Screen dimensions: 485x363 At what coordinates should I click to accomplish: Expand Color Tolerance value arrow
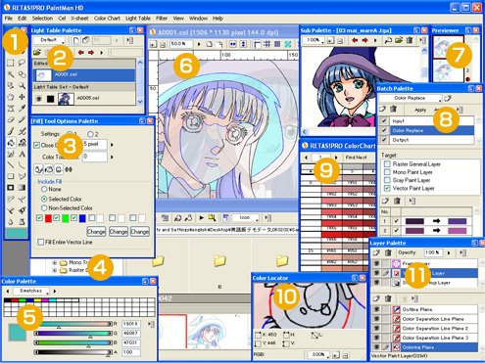point(112,157)
